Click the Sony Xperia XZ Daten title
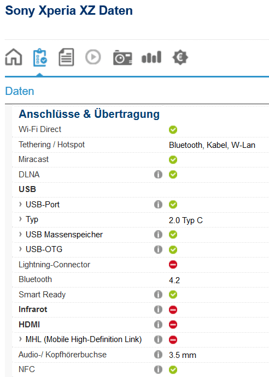 (x=69, y=11)
